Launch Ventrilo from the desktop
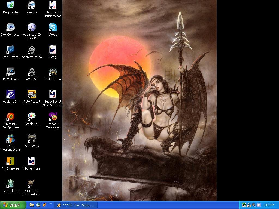Viewport: 279px width, 209px height. pos(32,5)
